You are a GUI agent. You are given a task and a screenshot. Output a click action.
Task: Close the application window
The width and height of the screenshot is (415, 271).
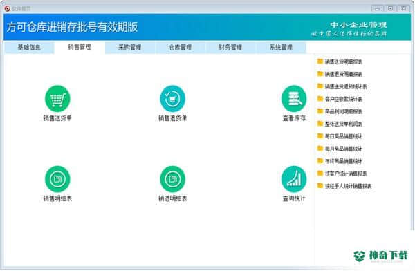point(404,8)
